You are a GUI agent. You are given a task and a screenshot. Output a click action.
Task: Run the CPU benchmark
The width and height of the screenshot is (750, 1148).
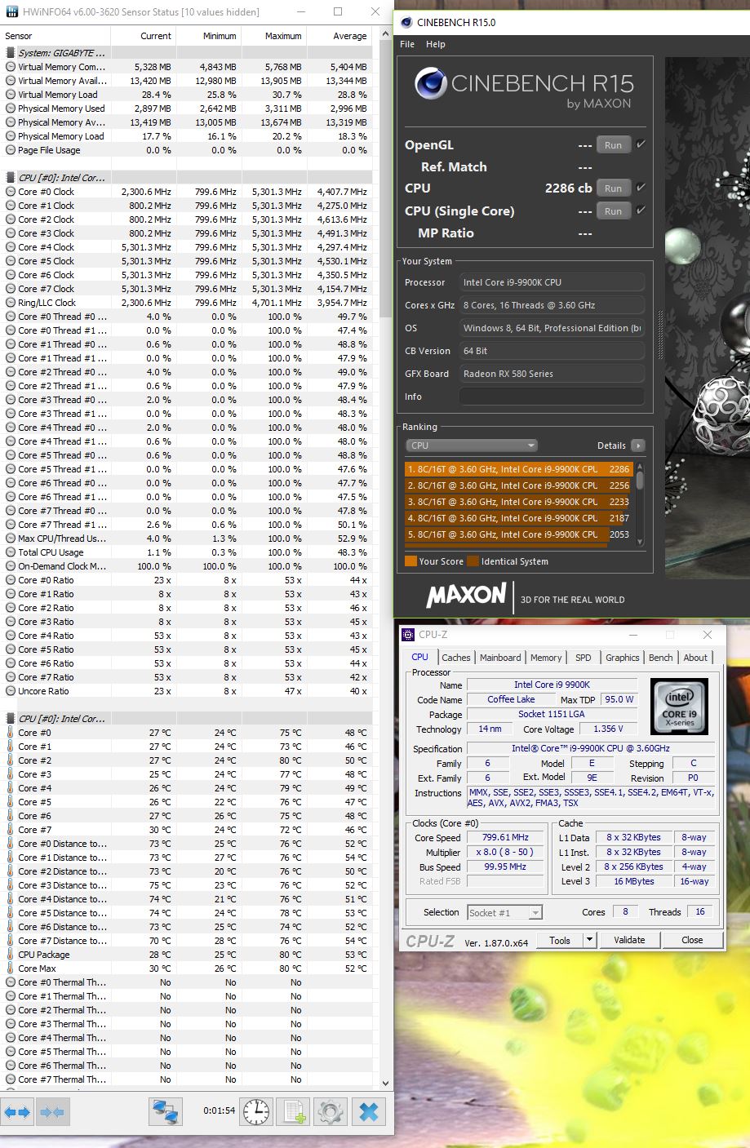coord(613,188)
